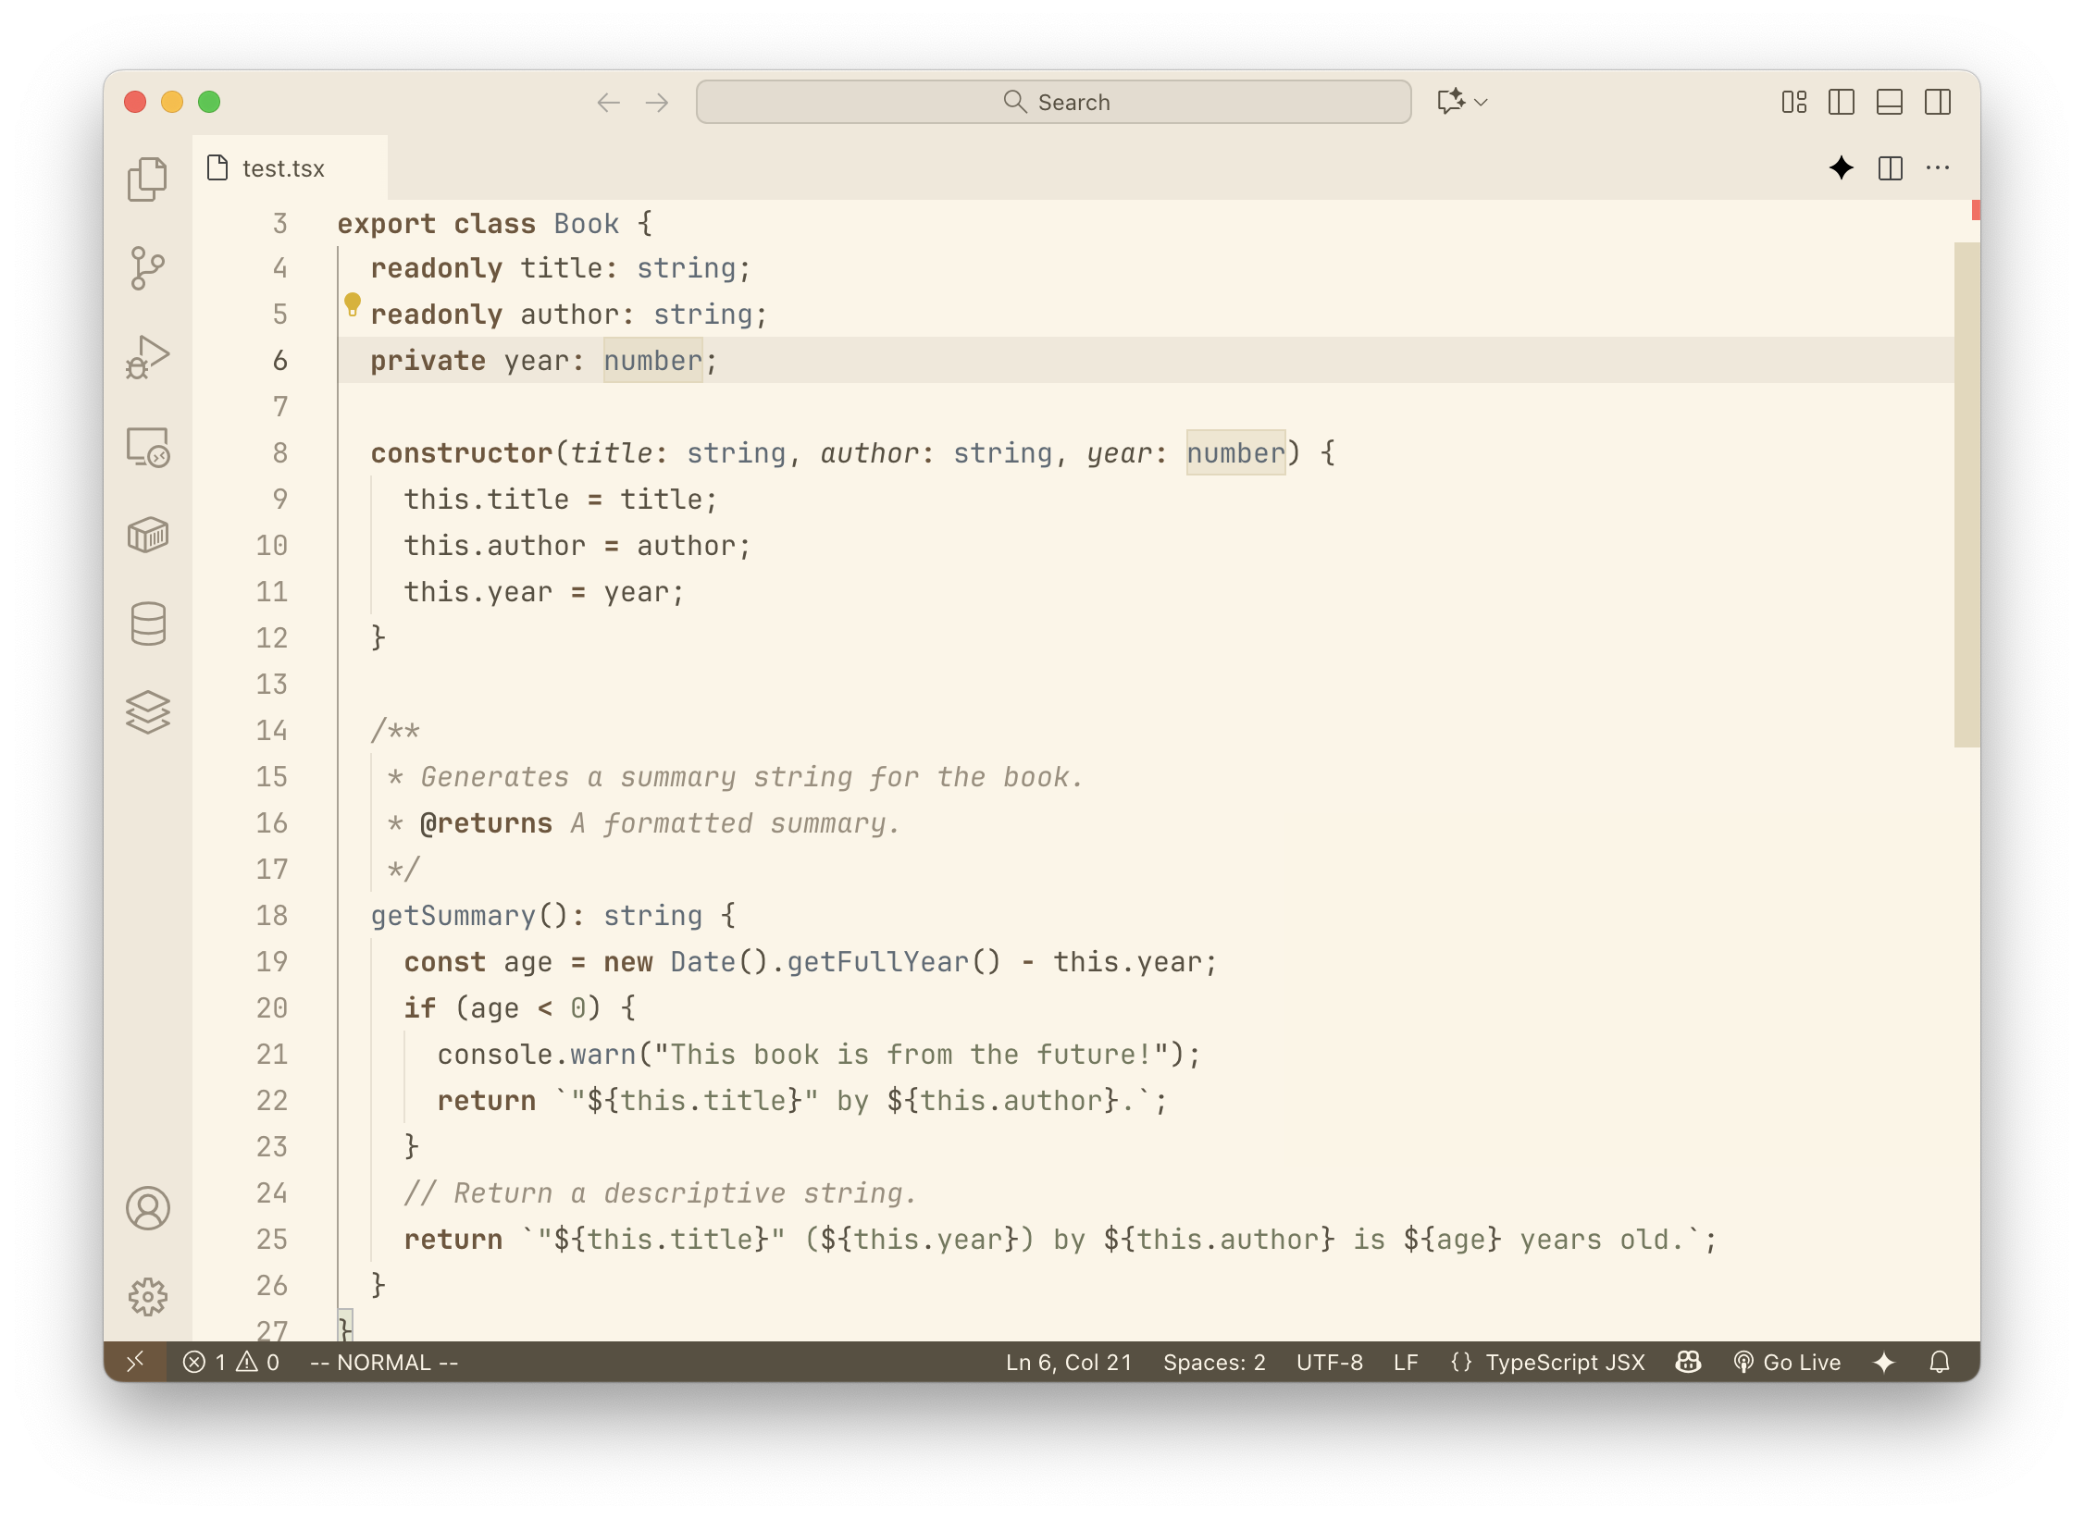Change the LF line ending

[x=1406, y=1362]
